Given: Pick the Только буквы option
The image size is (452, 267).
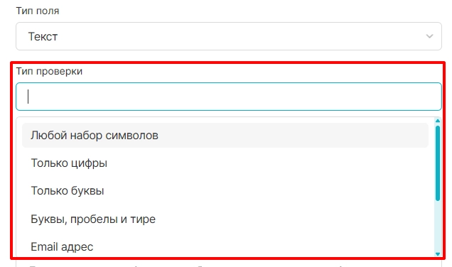Looking at the screenshot, I should click(x=225, y=191).
